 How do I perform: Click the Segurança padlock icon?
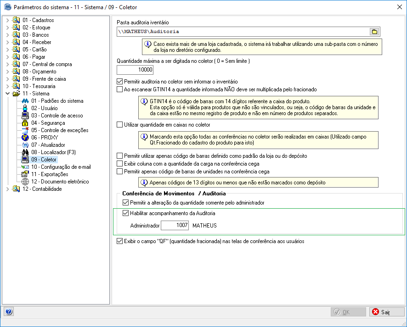point(25,123)
